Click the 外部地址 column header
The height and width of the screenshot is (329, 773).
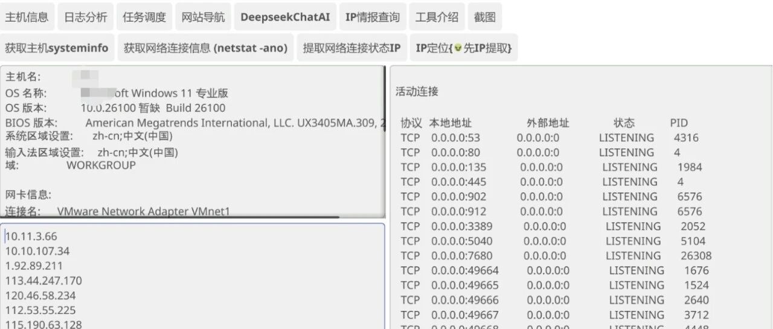(548, 123)
